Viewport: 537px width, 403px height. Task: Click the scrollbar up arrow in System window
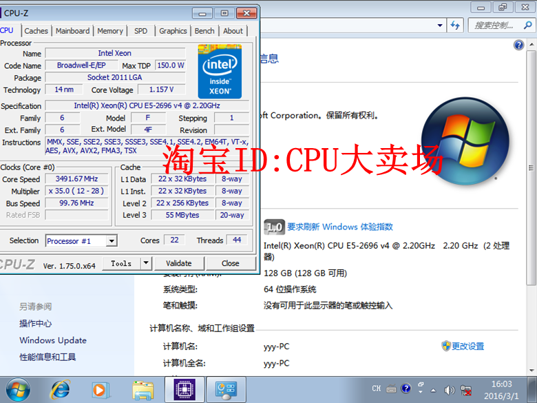[531, 45]
